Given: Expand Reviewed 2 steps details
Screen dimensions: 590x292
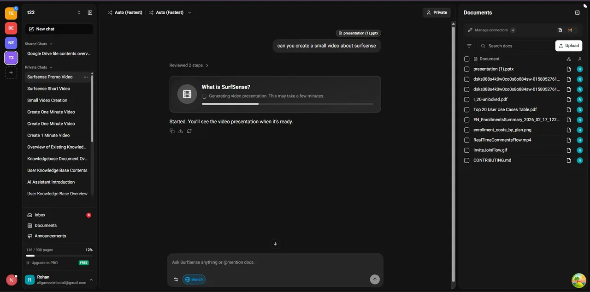Looking at the screenshot, I should 189,66.
